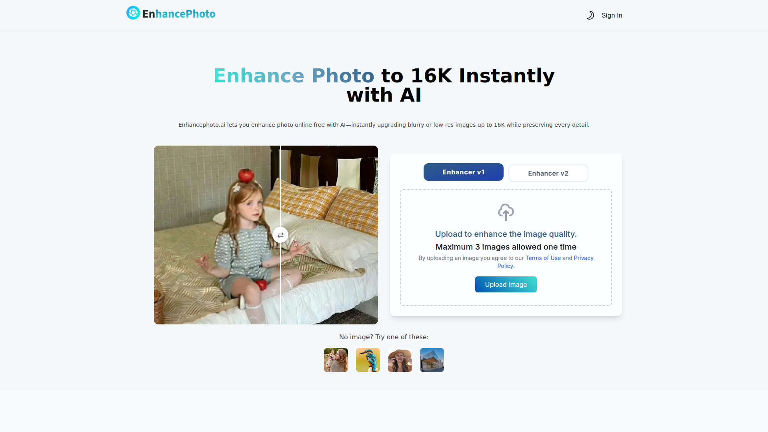This screenshot has width=768, height=432.
Task: Select the kingfisher bird sample thumbnail
Action: 368,360
